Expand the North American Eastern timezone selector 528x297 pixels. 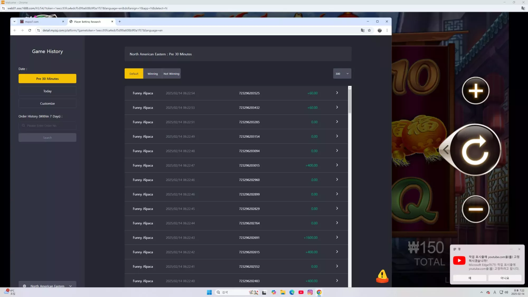(x=48, y=286)
